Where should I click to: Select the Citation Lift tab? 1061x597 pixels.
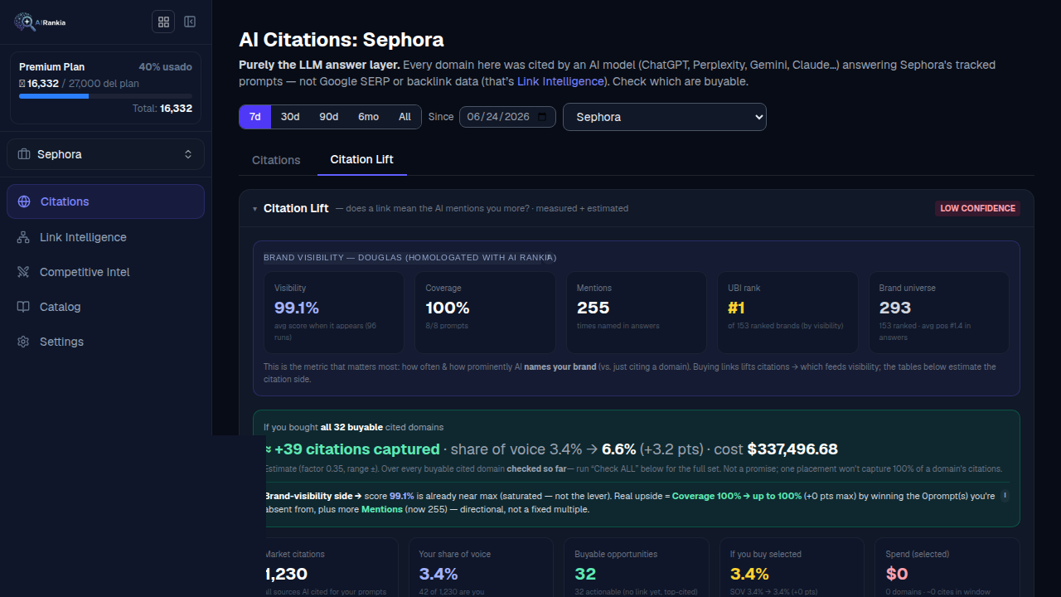tap(362, 159)
